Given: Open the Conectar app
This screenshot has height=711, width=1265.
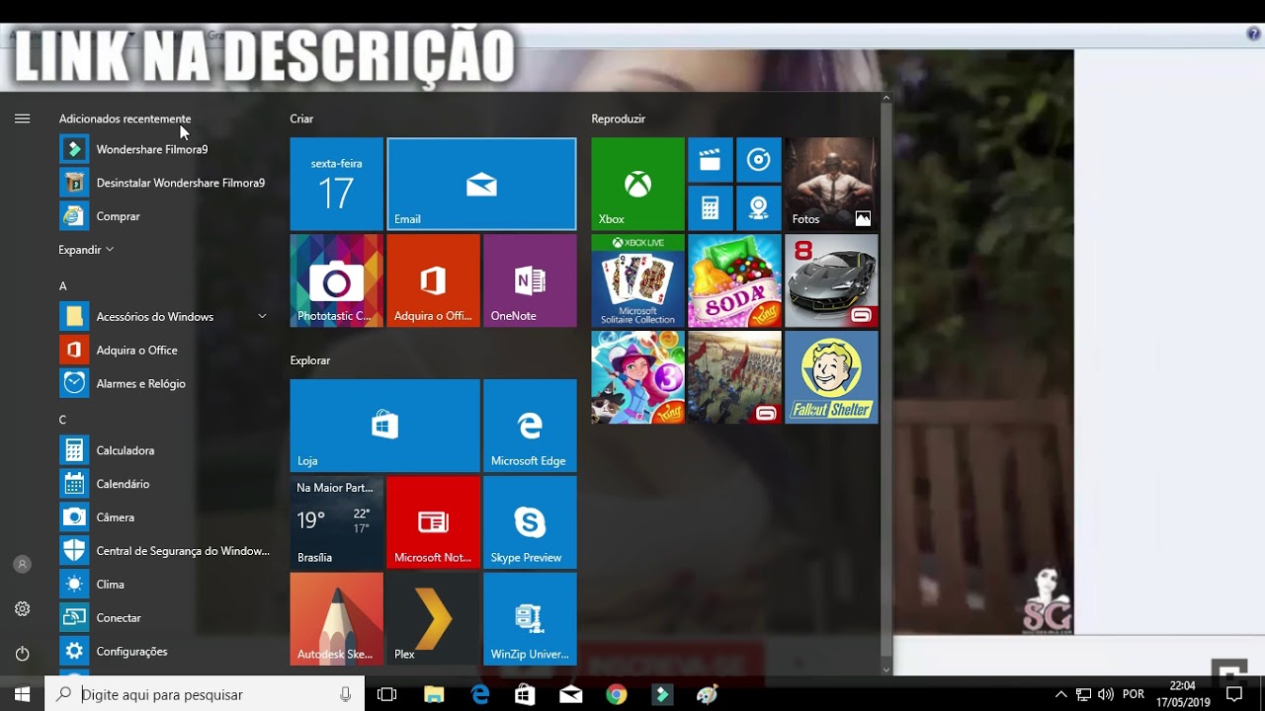Looking at the screenshot, I should tap(163, 618).
